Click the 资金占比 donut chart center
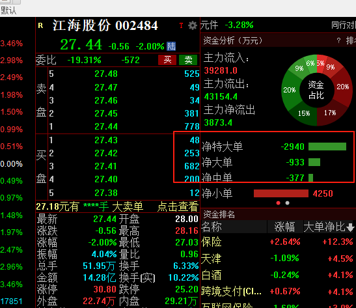Screen dimensions: 356x308 (x=316, y=90)
